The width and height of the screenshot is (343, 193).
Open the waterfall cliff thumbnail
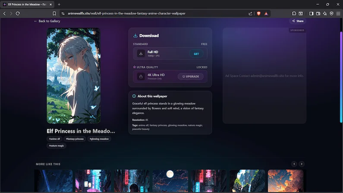coord(247,181)
